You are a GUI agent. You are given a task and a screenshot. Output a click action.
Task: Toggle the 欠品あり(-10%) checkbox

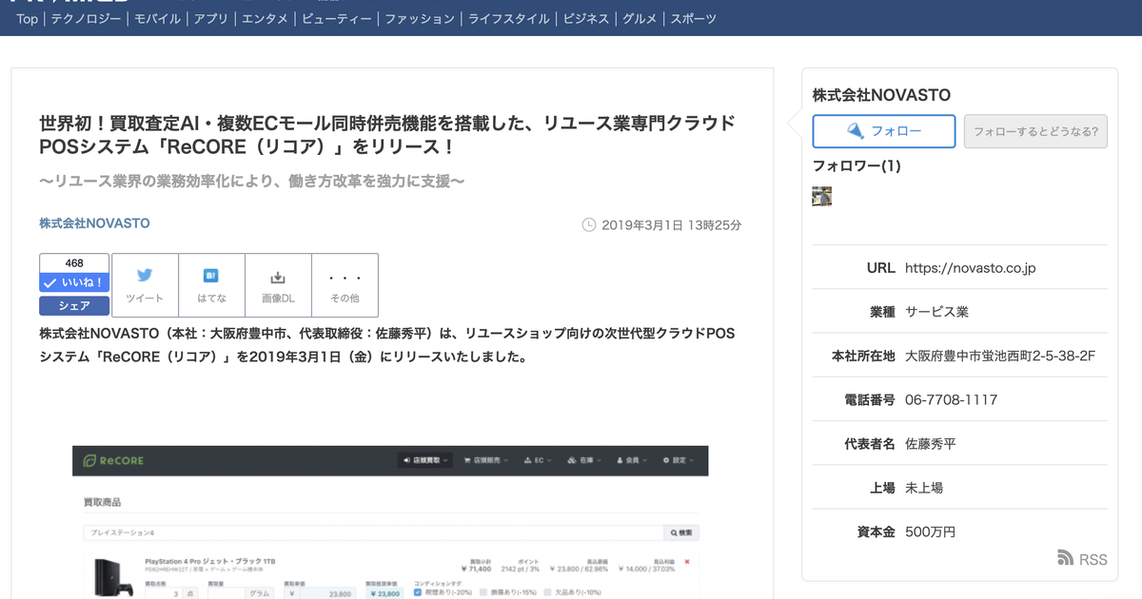point(547,593)
